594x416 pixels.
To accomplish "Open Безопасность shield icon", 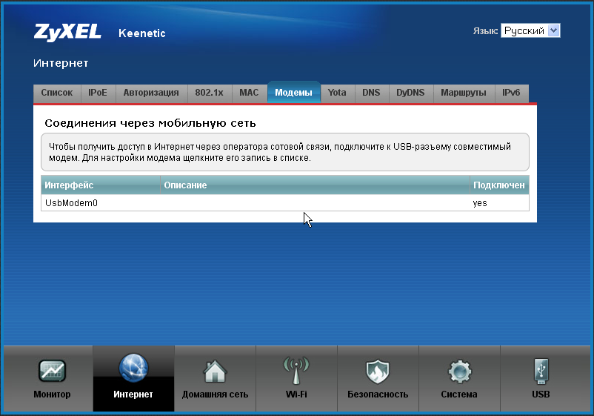I will [378, 371].
